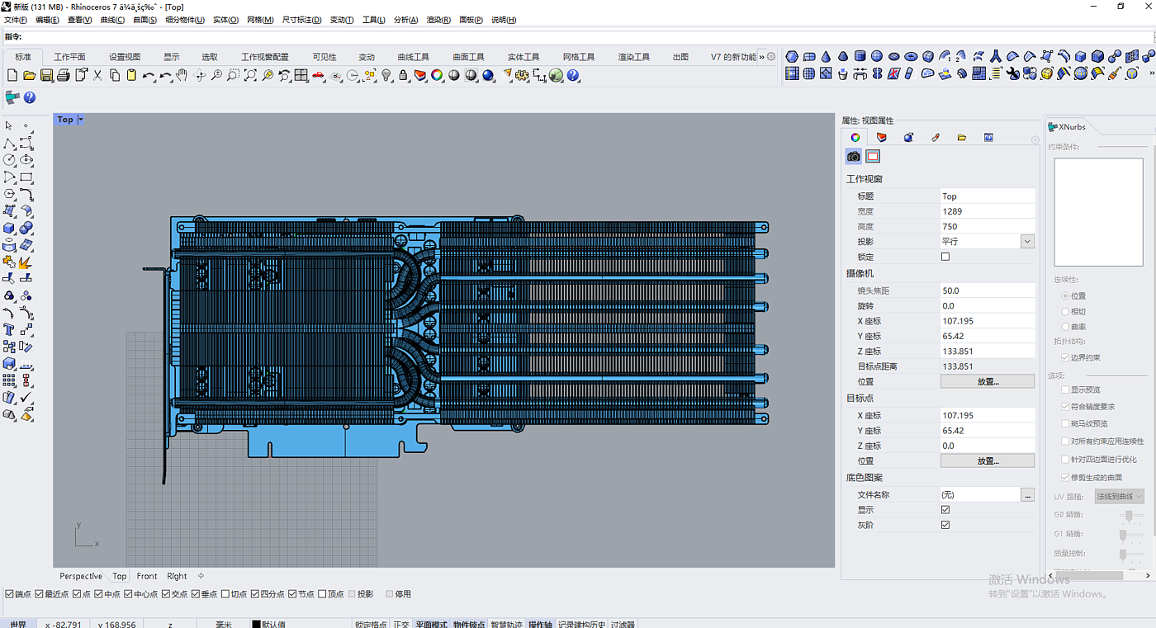Screen dimensions: 1156x628
Task: Select the Pan hand tool
Action: click(x=182, y=75)
